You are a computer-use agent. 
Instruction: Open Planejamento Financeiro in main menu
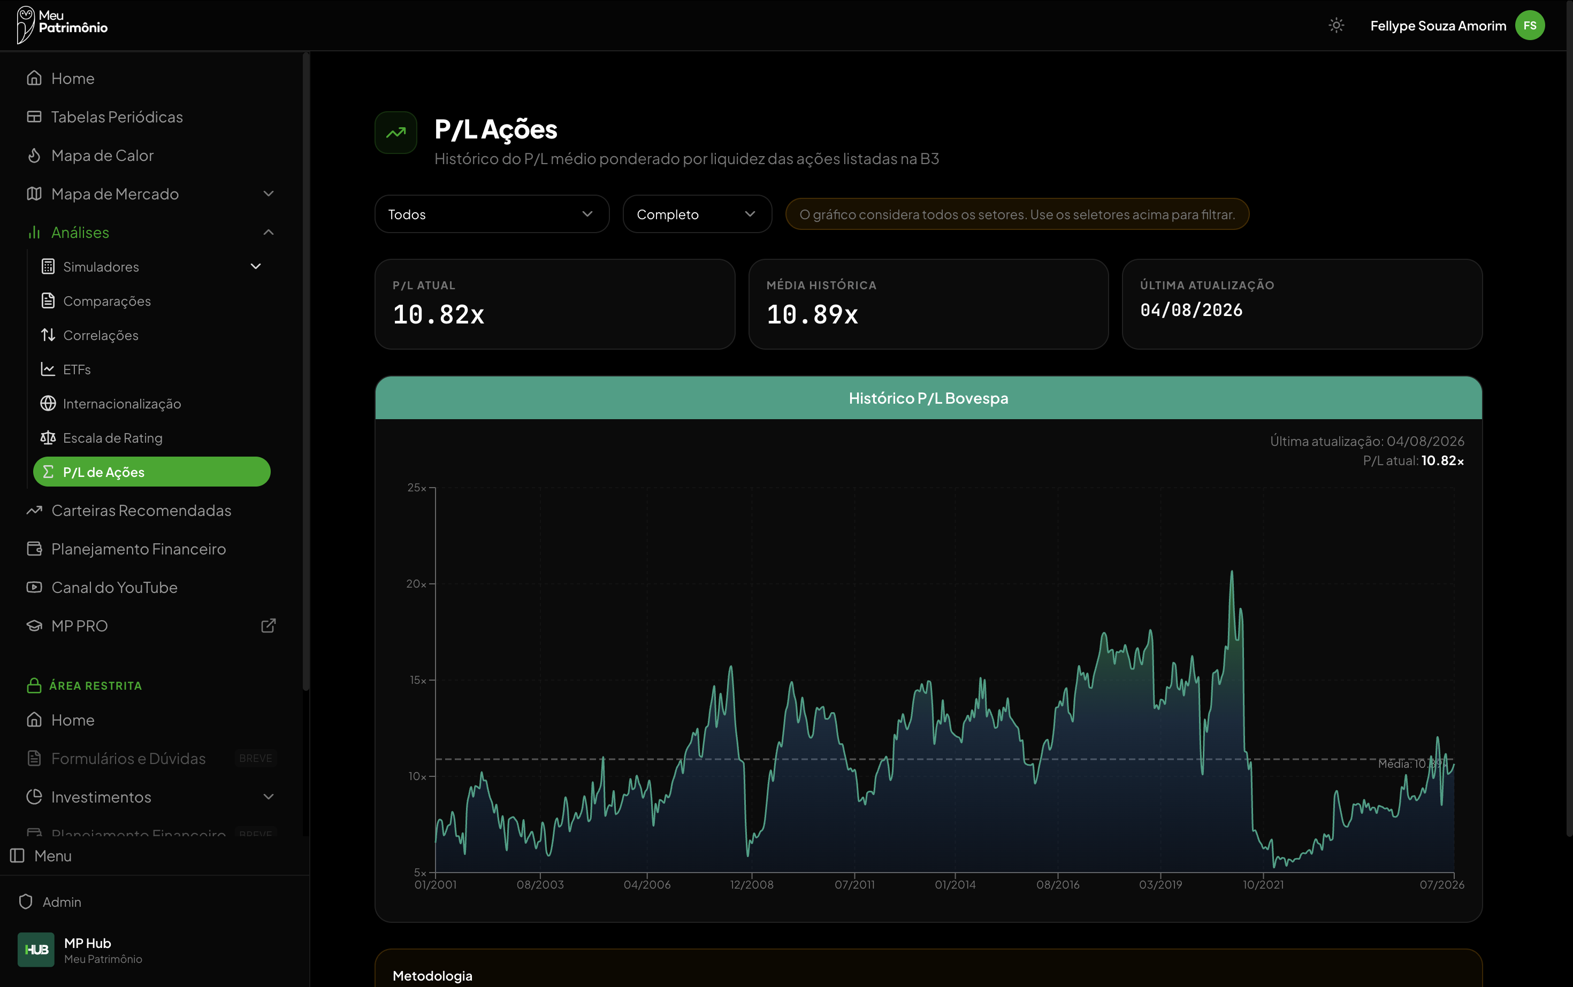(151, 549)
